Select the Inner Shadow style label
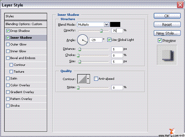 [x=21, y=38]
